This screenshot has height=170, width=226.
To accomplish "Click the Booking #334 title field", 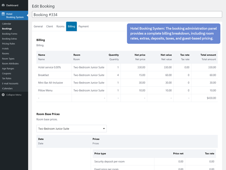I will [x=127, y=15].
